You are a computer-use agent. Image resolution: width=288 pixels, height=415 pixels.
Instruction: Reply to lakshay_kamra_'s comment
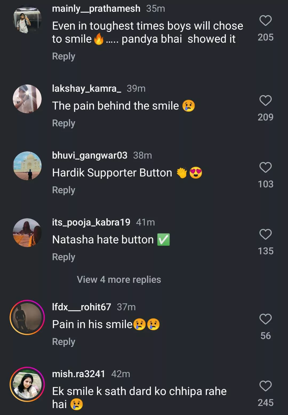[64, 123]
